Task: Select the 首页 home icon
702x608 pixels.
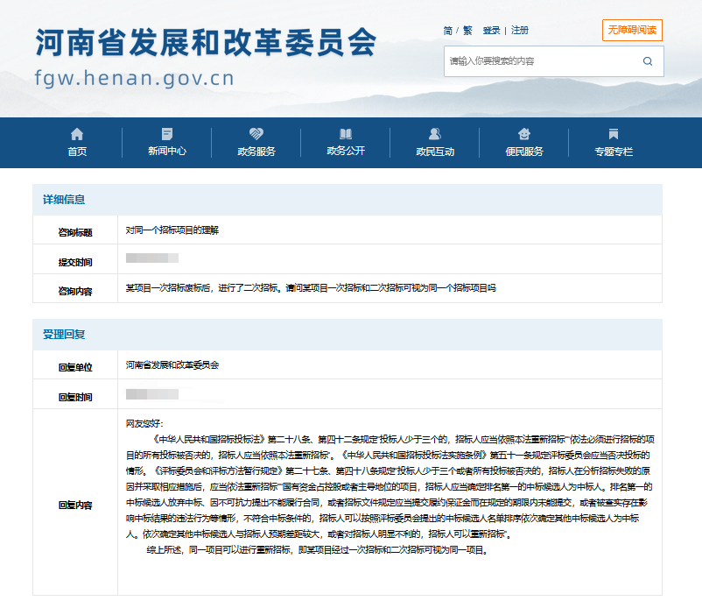Action: pos(74,133)
